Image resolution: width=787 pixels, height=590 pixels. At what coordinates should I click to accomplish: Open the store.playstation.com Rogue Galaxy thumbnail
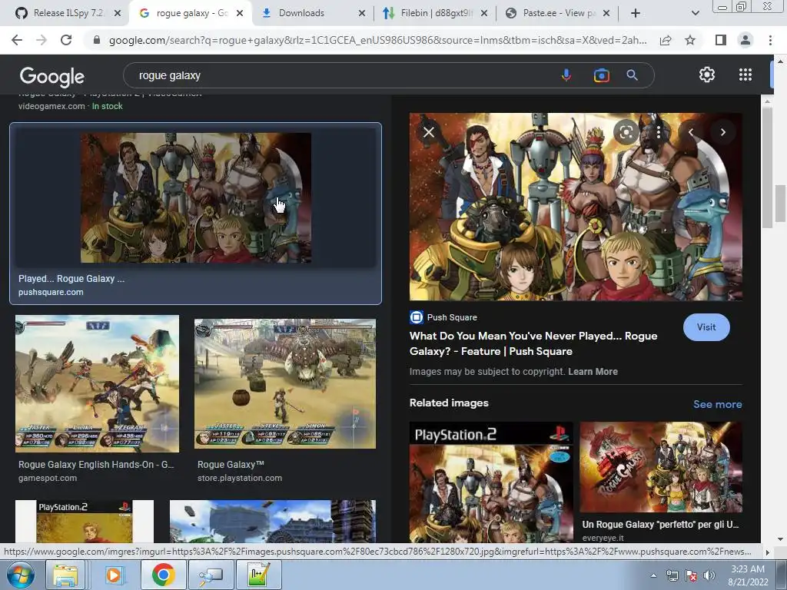(x=285, y=384)
